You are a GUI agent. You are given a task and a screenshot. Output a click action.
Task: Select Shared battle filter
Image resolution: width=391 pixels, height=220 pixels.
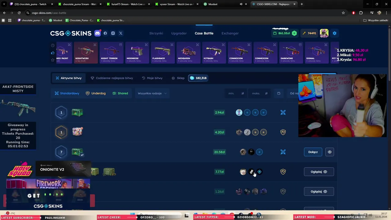point(120,93)
